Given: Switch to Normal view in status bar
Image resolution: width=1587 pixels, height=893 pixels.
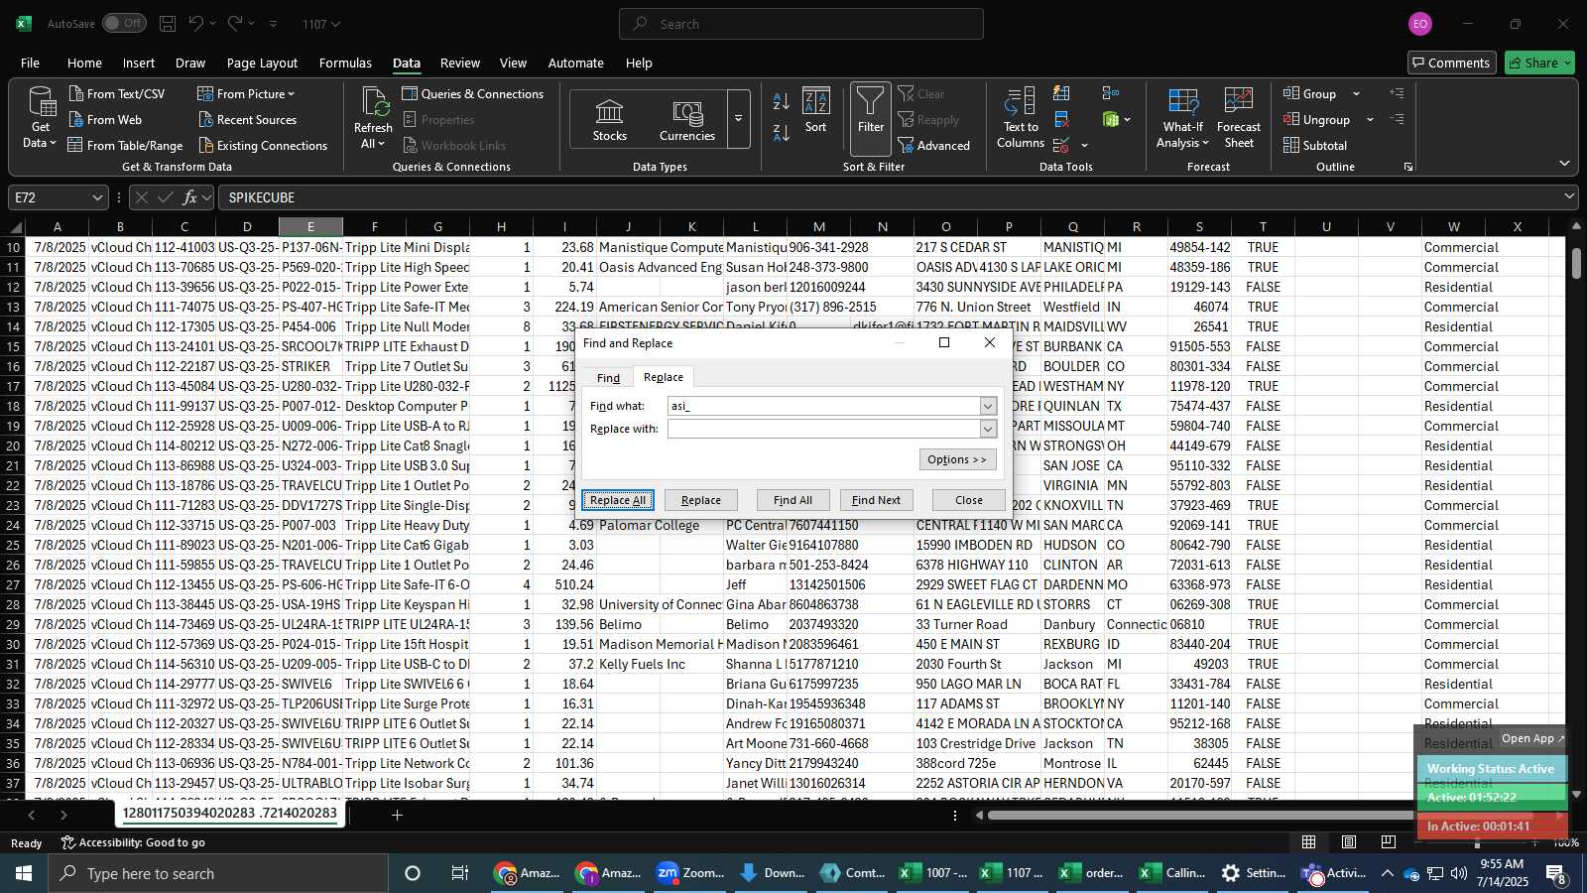Looking at the screenshot, I should click(1309, 841).
